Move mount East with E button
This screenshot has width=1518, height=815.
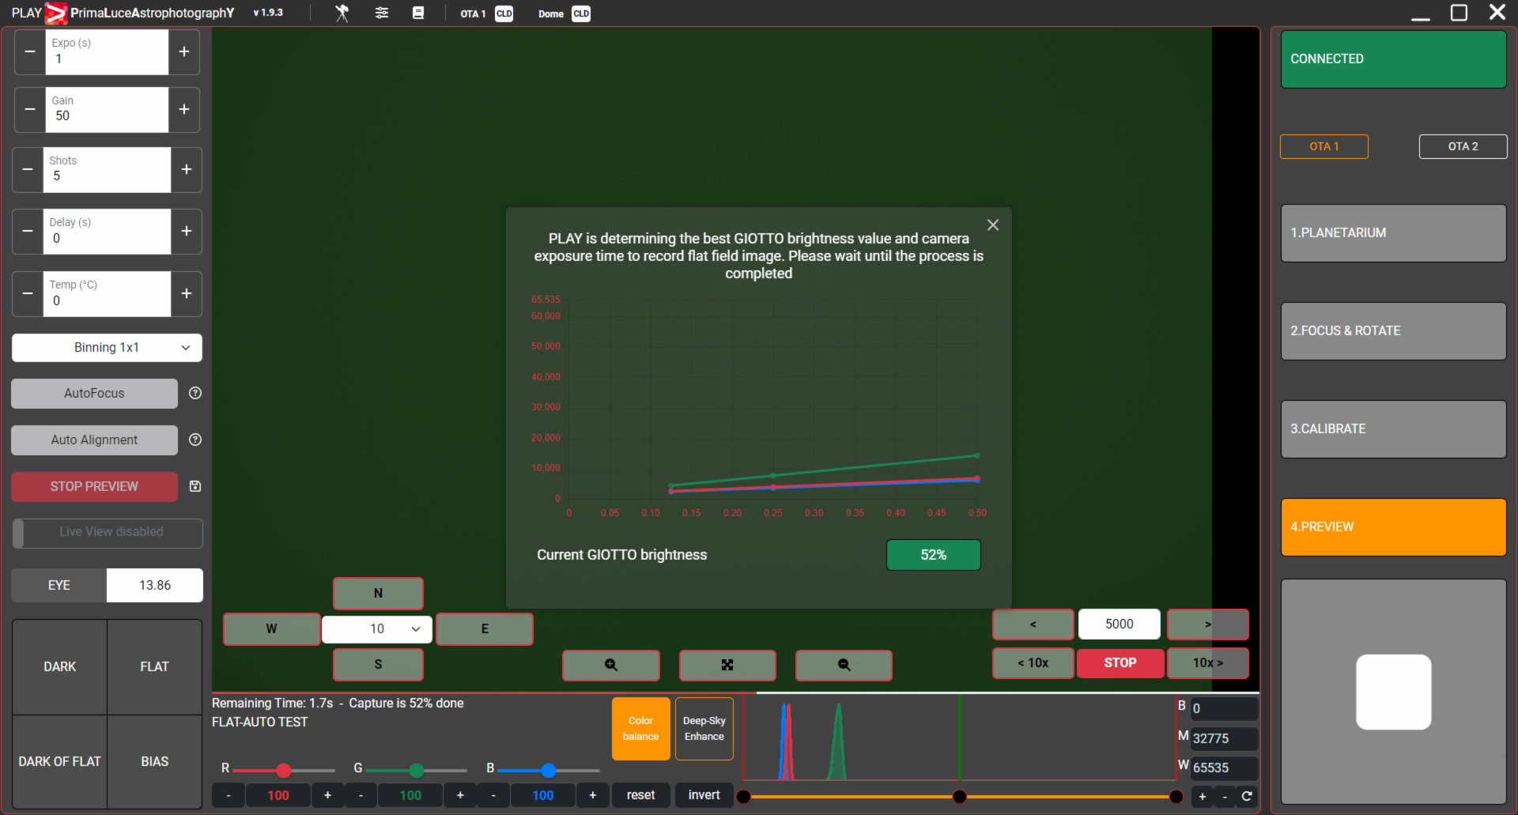pyautogui.click(x=485, y=629)
